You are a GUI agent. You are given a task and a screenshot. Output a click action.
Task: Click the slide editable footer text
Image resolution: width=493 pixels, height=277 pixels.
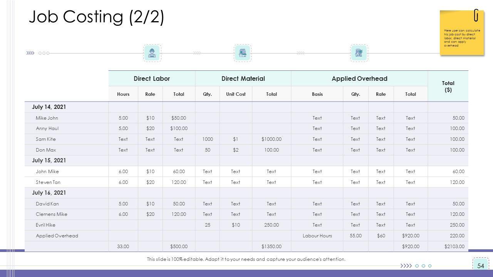tap(246, 259)
